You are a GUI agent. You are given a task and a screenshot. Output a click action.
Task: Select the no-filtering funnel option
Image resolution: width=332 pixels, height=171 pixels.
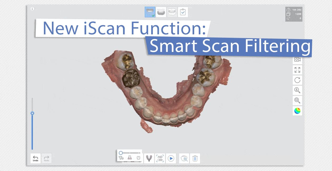point(121,158)
